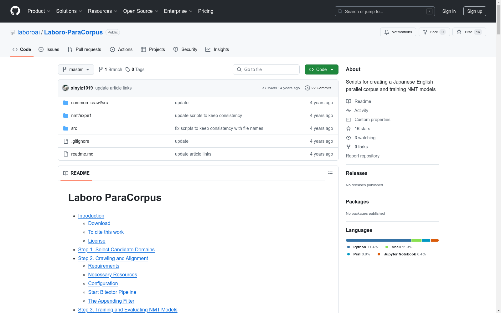
Task: Click the fork icon beside 0 forks
Action: tap(349, 147)
